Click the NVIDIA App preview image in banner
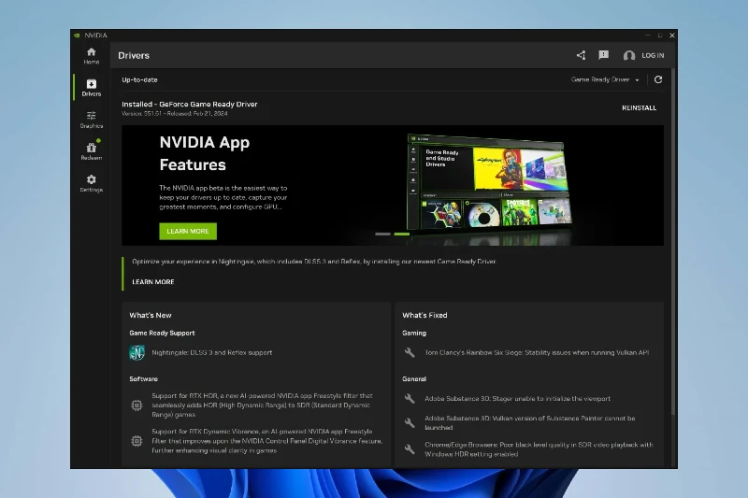748x498 pixels. point(486,182)
